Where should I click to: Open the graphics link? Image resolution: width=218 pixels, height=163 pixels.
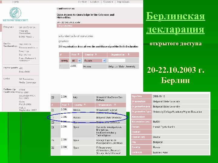64,41
